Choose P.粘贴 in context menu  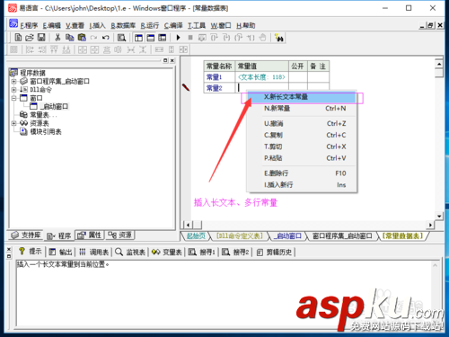pyautogui.click(x=302, y=158)
